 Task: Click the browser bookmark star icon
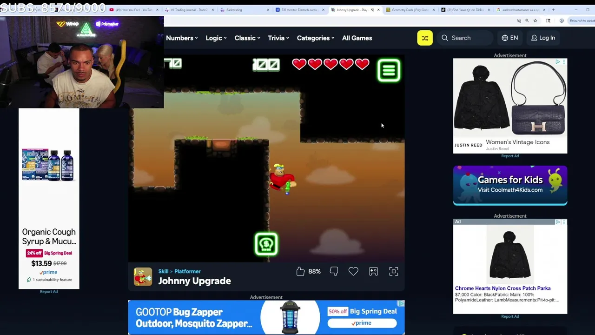coord(535,20)
